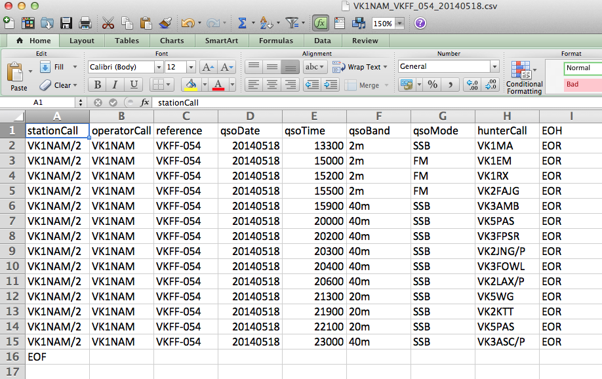Click the Paste clipboard icon
Screen dimensions: 602x379
(x=18, y=73)
